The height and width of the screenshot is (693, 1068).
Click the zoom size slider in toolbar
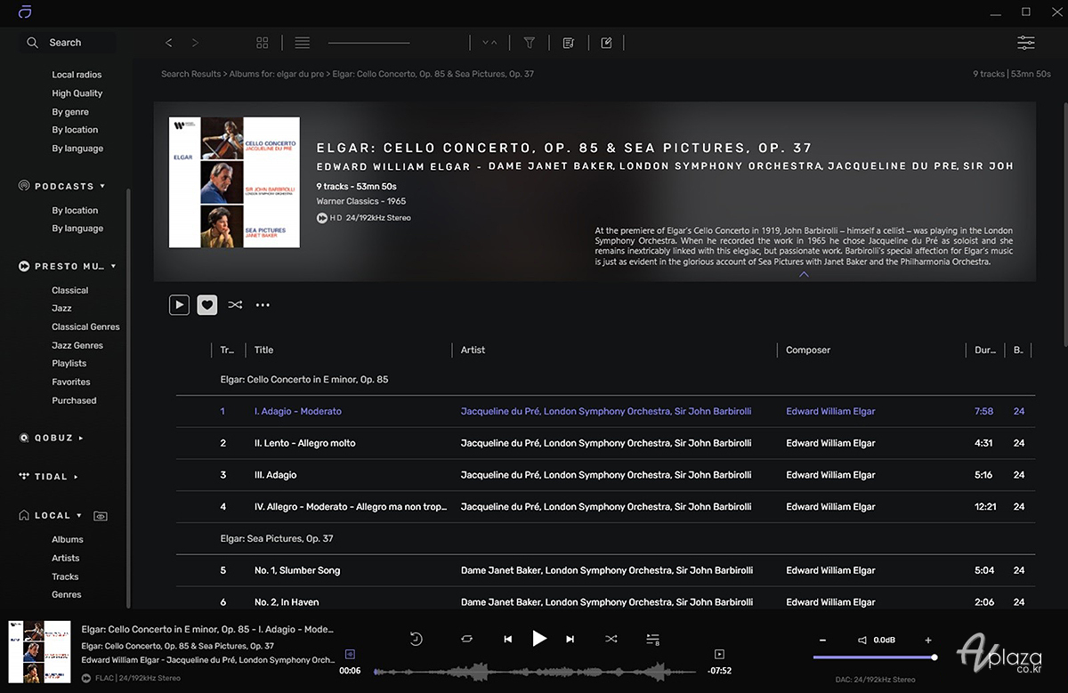pyautogui.click(x=368, y=43)
